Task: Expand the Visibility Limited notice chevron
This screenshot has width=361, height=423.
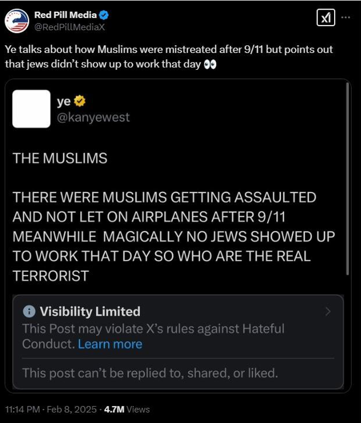Action: pyautogui.click(x=328, y=311)
